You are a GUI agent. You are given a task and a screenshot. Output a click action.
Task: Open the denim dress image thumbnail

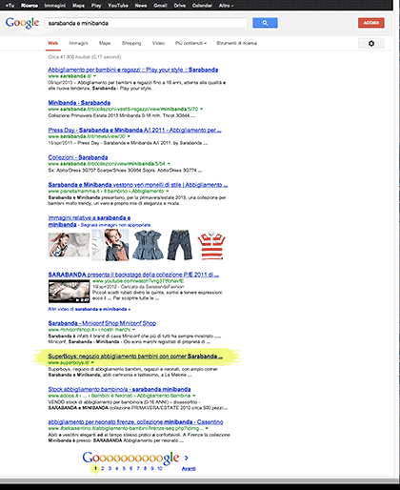(148, 245)
